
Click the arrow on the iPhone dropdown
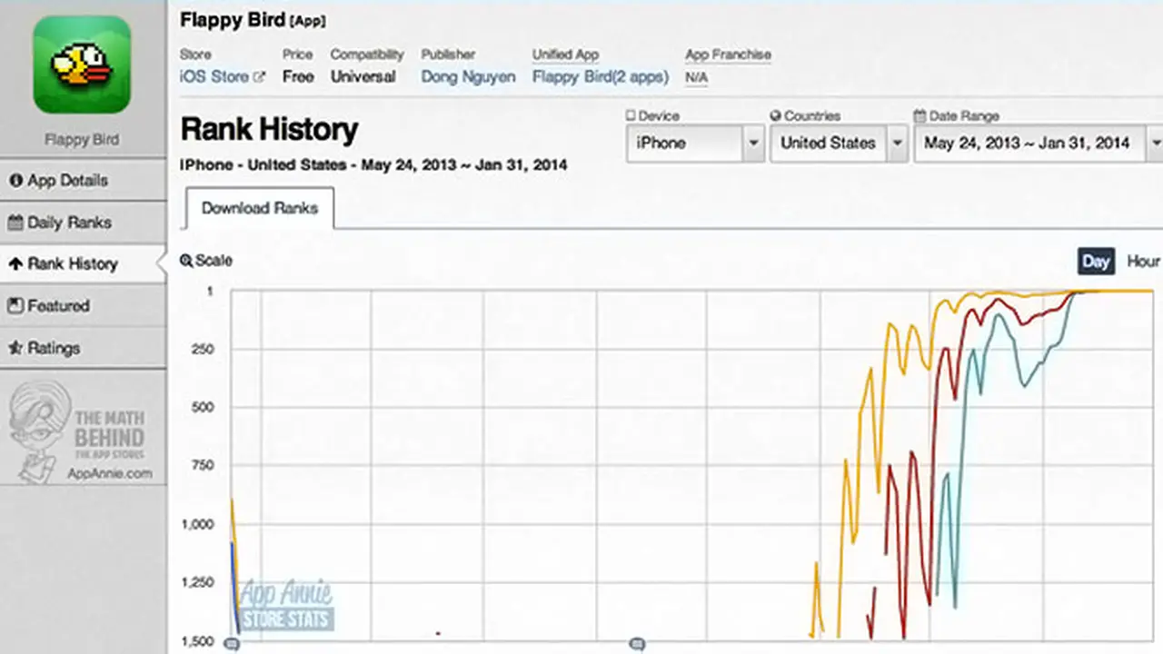[753, 144]
